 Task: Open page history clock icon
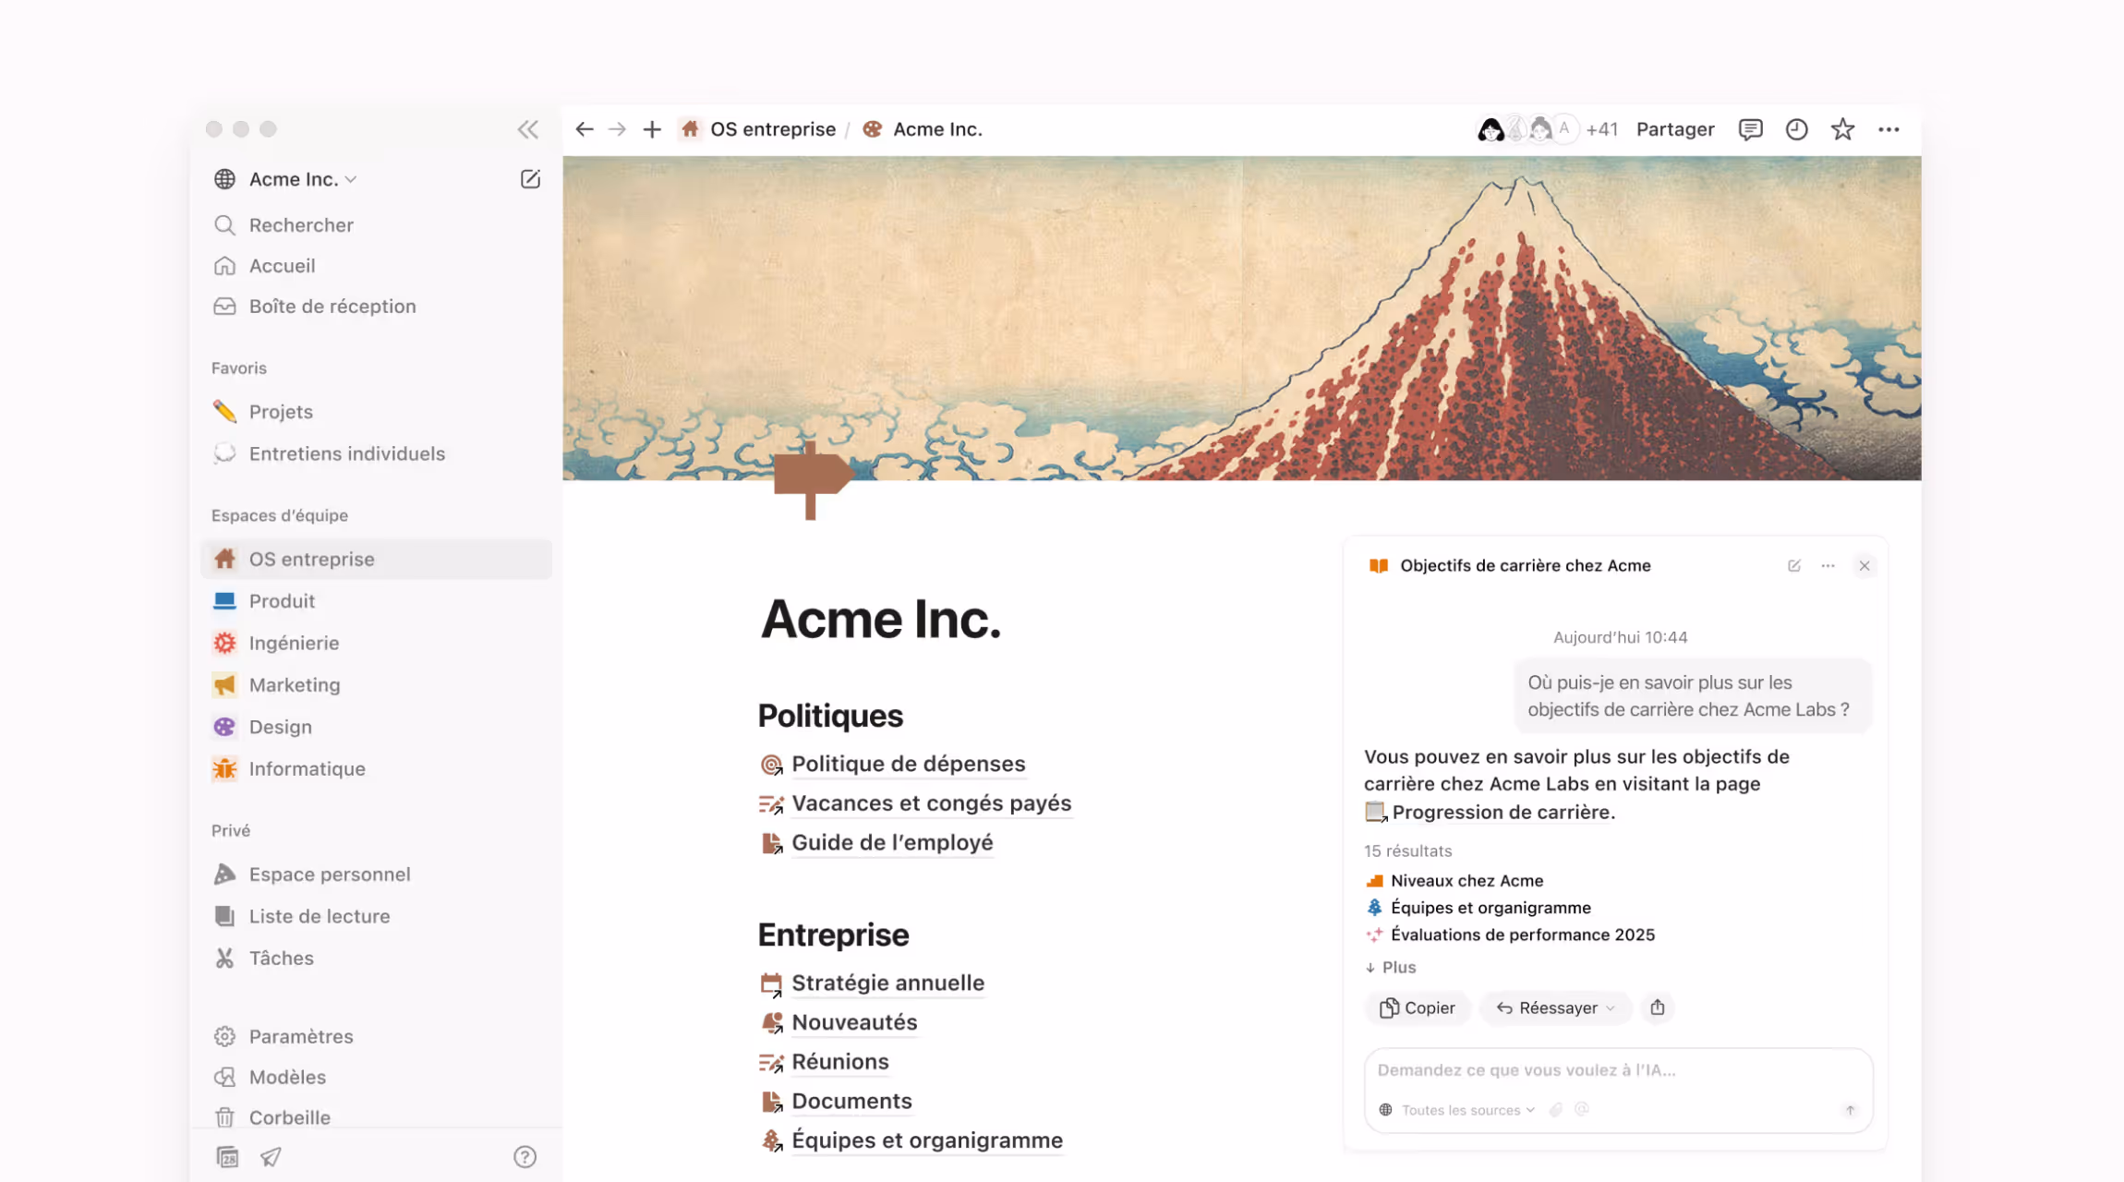[x=1796, y=129]
